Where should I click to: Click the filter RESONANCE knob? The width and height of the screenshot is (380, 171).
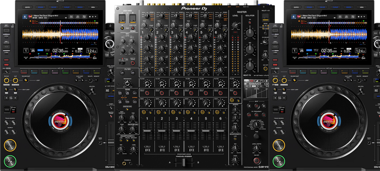(127, 84)
